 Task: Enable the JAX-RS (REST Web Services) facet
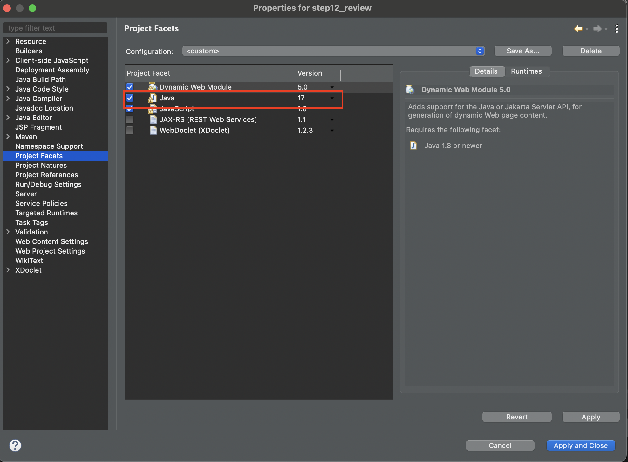pos(130,119)
